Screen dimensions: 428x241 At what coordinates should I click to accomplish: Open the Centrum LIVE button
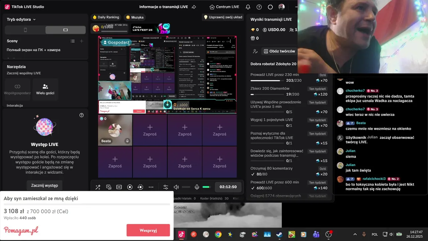pyautogui.click(x=224, y=7)
